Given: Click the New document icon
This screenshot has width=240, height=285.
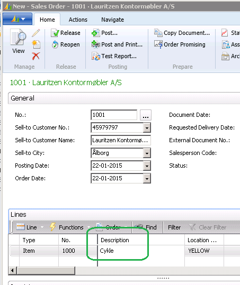Looking at the screenshot, I should coord(36,44).
